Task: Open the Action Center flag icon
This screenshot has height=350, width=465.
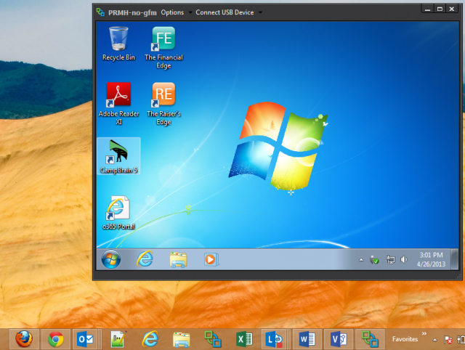Action: [x=448, y=340]
